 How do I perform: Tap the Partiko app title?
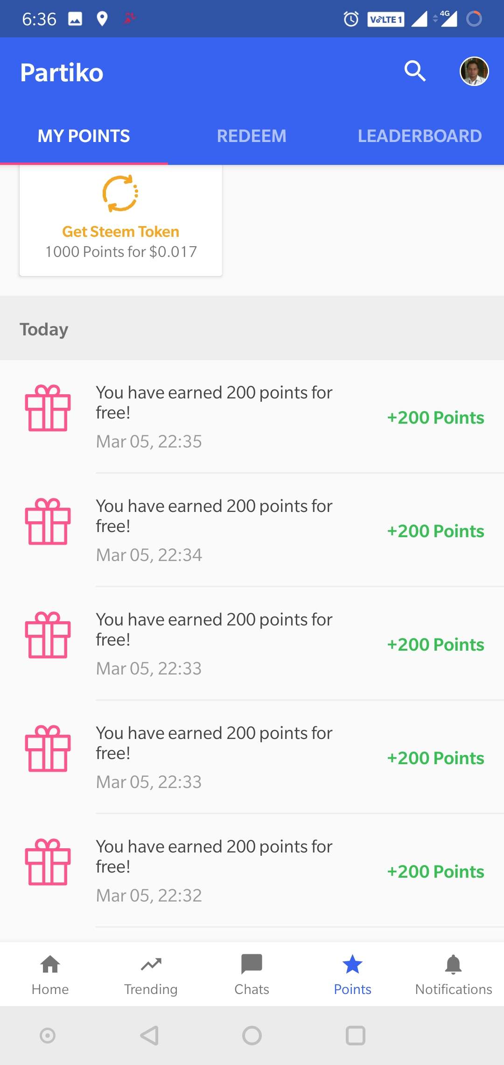tap(62, 73)
